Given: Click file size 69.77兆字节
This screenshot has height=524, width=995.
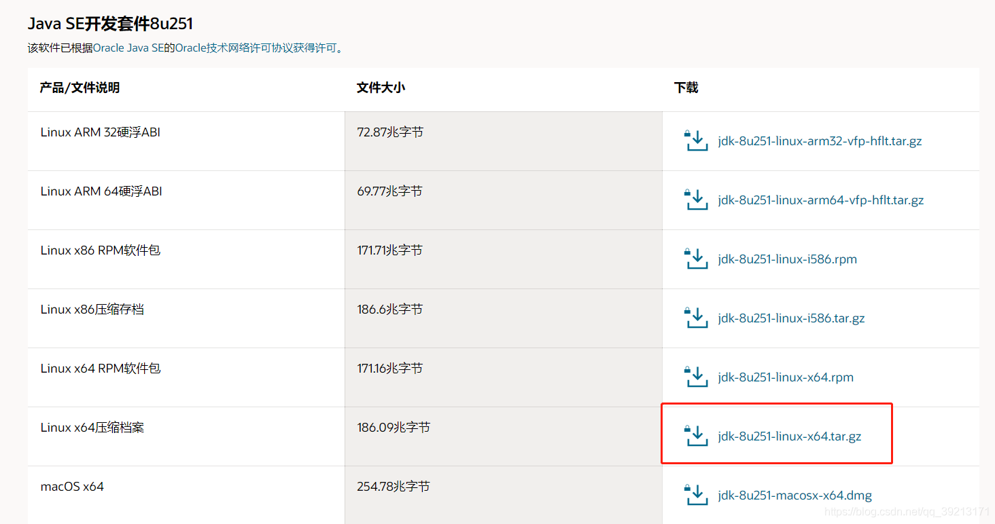Looking at the screenshot, I should [x=389, y=191].
